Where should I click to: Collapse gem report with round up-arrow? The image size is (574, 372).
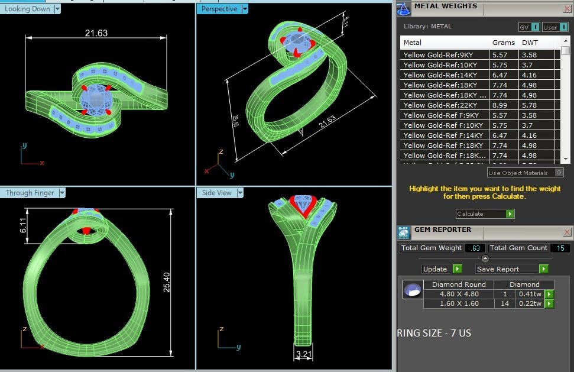485,258
